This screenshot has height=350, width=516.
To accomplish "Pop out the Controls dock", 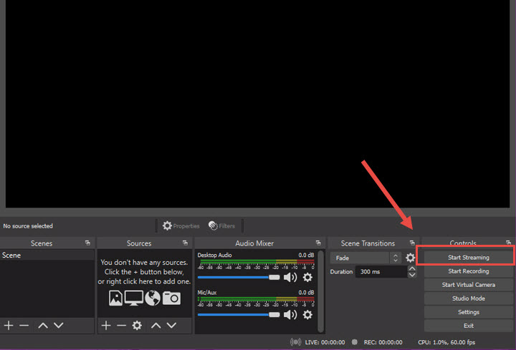I will [x=508, y=243].
